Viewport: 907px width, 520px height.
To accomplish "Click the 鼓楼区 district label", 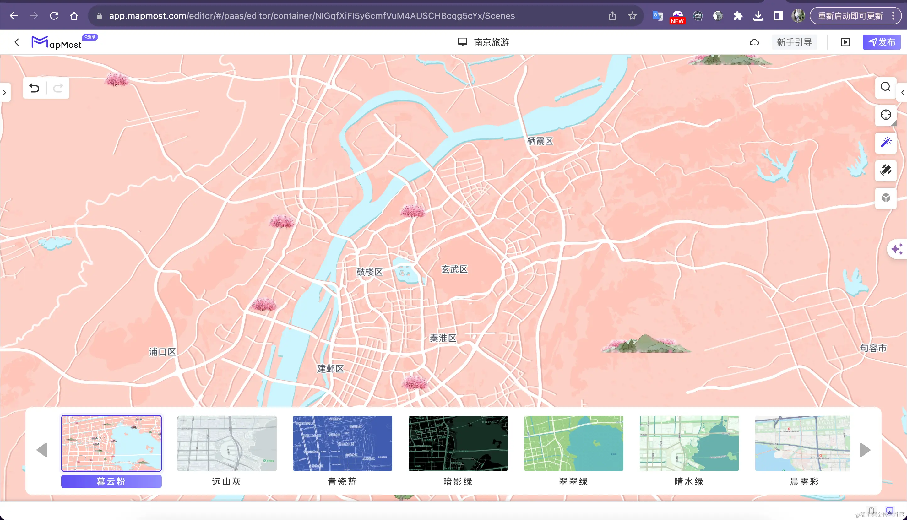I will pyautogui.click(x=370, y=272).
